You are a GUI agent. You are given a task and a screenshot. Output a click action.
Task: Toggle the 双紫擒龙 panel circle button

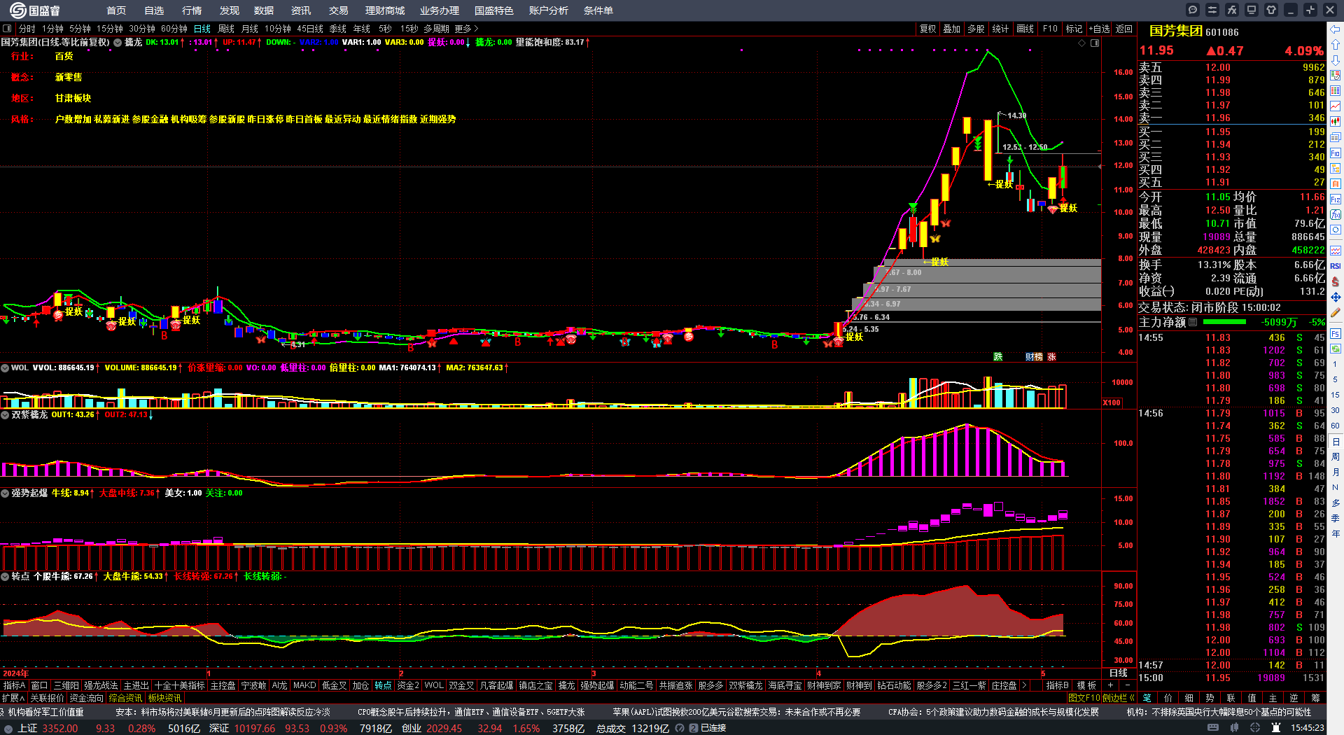pyautogui.click(x=5, y=414)
